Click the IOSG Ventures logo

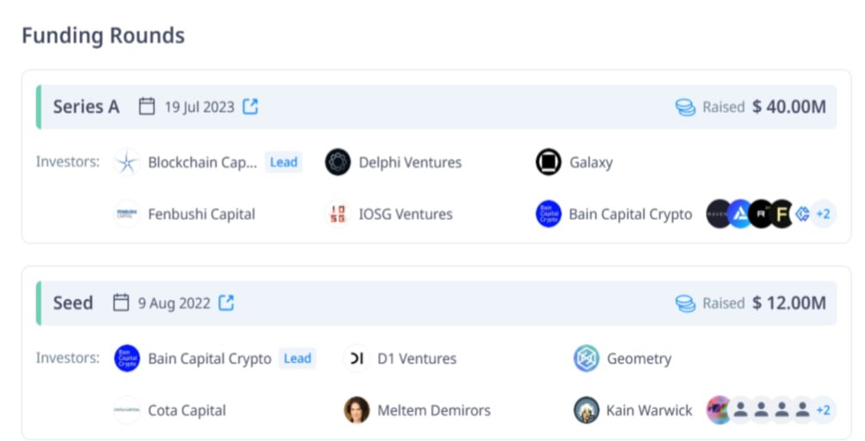[x=337, y=214]
